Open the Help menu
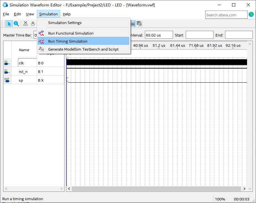256x203 pixels. pos(67,14)
